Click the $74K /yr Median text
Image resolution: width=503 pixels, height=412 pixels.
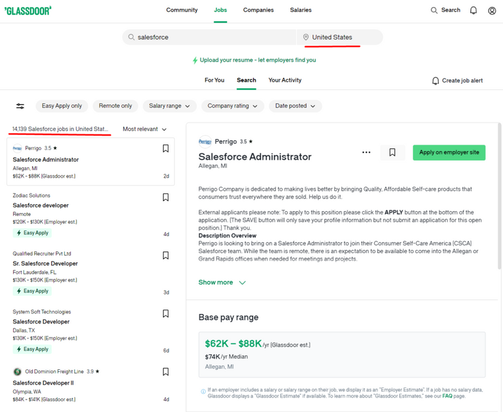(226, 357)
